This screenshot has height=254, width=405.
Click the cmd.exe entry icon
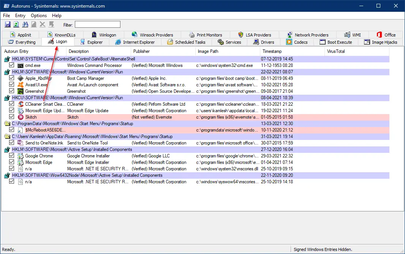click(21, 66)
